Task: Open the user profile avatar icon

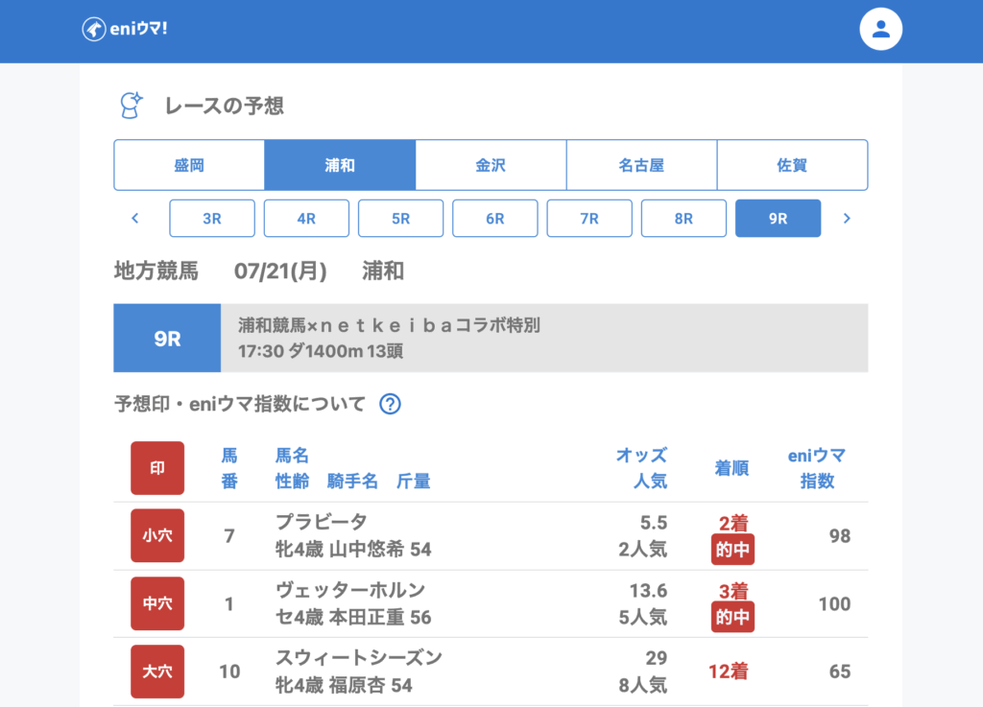Action: tap(880, 30)
